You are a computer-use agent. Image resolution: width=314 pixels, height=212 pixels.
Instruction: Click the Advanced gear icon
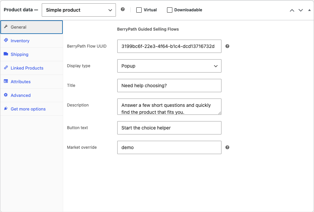coord(6,95)
